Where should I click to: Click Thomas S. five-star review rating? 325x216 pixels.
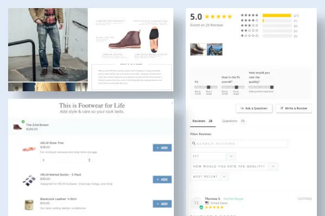coord(214,207)
